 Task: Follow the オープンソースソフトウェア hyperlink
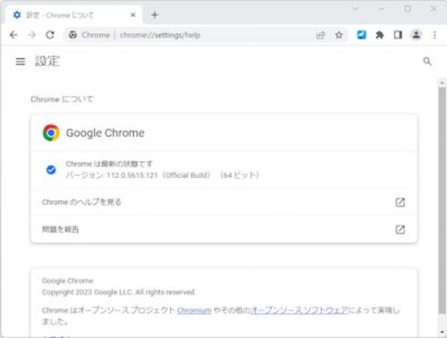coord(299,310)
